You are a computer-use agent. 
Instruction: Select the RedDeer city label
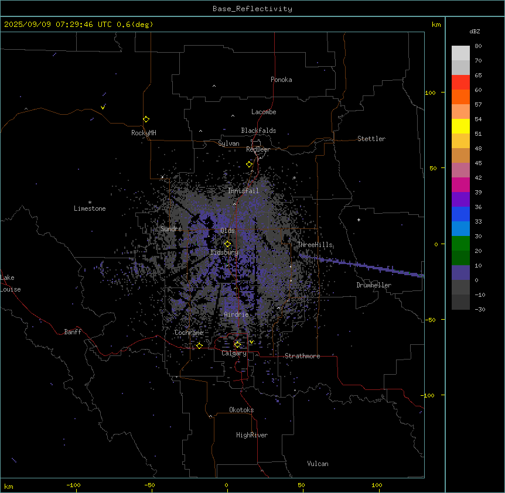[258, 149]
